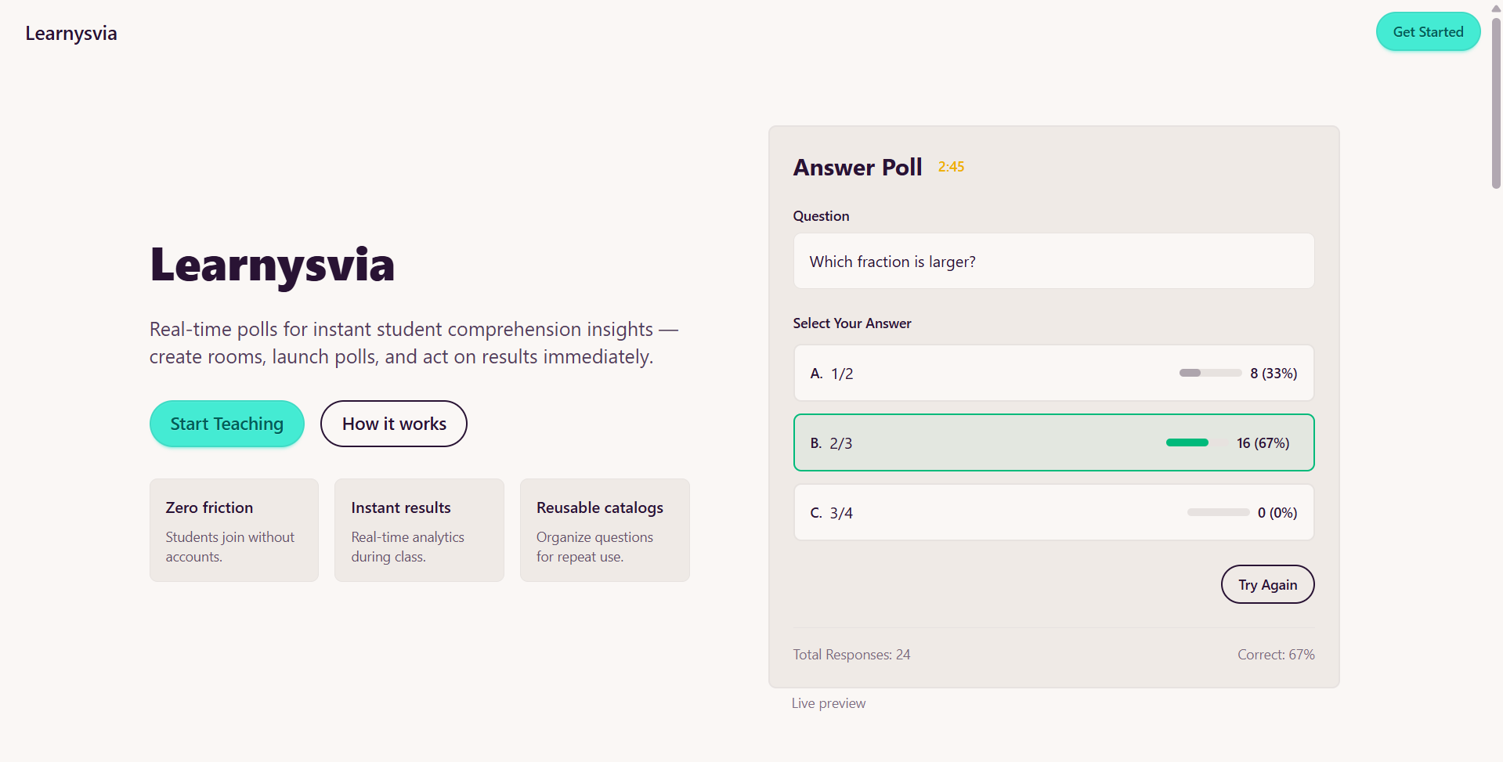The height and width of the screenshot is (762, 1503).
Task: Click the Try Again button
Action: [x=1267, y=585]
